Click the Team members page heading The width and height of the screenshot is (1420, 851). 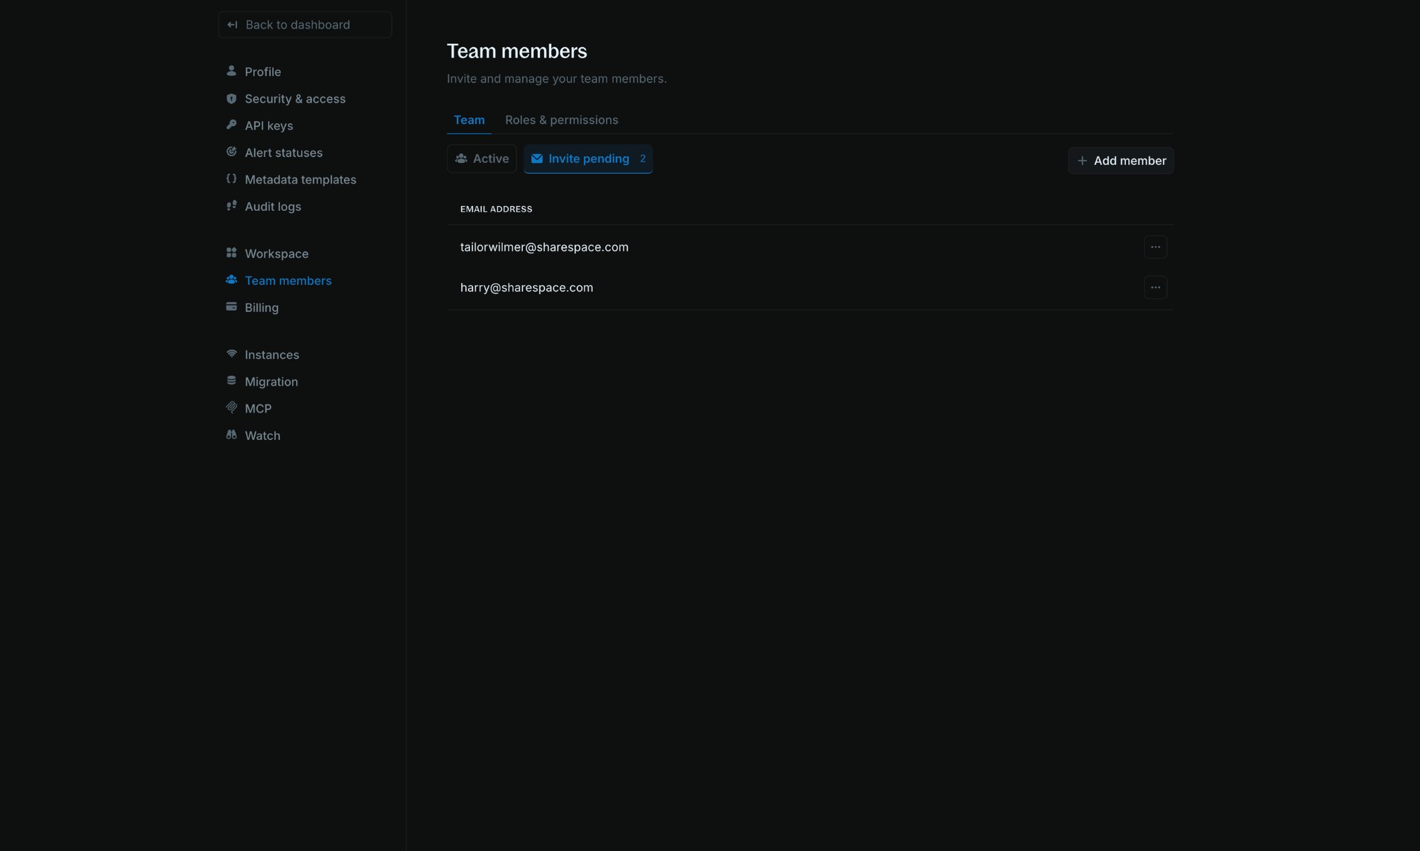click(x=517, y=51)
